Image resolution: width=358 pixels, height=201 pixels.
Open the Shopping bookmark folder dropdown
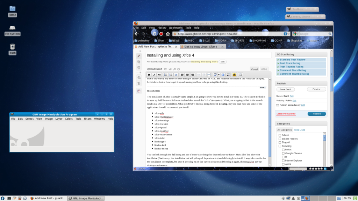(295, 40)
